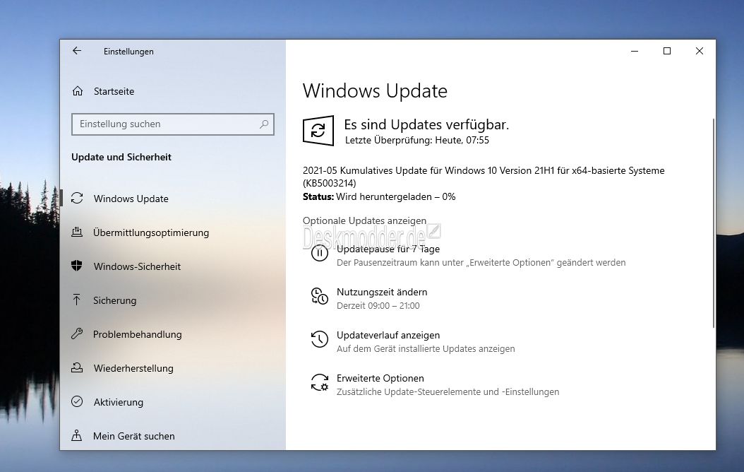
Task: Open Updateverlauf anzeigen
Action: (x=388, y=335)
